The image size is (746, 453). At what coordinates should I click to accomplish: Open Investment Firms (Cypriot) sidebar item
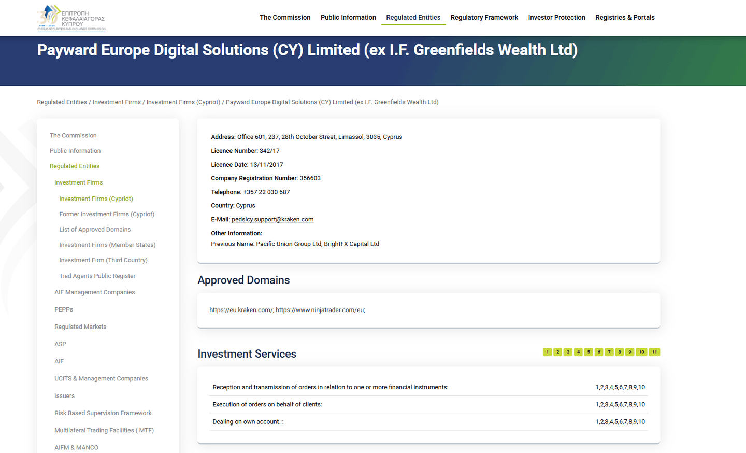(x=96, y=199)
